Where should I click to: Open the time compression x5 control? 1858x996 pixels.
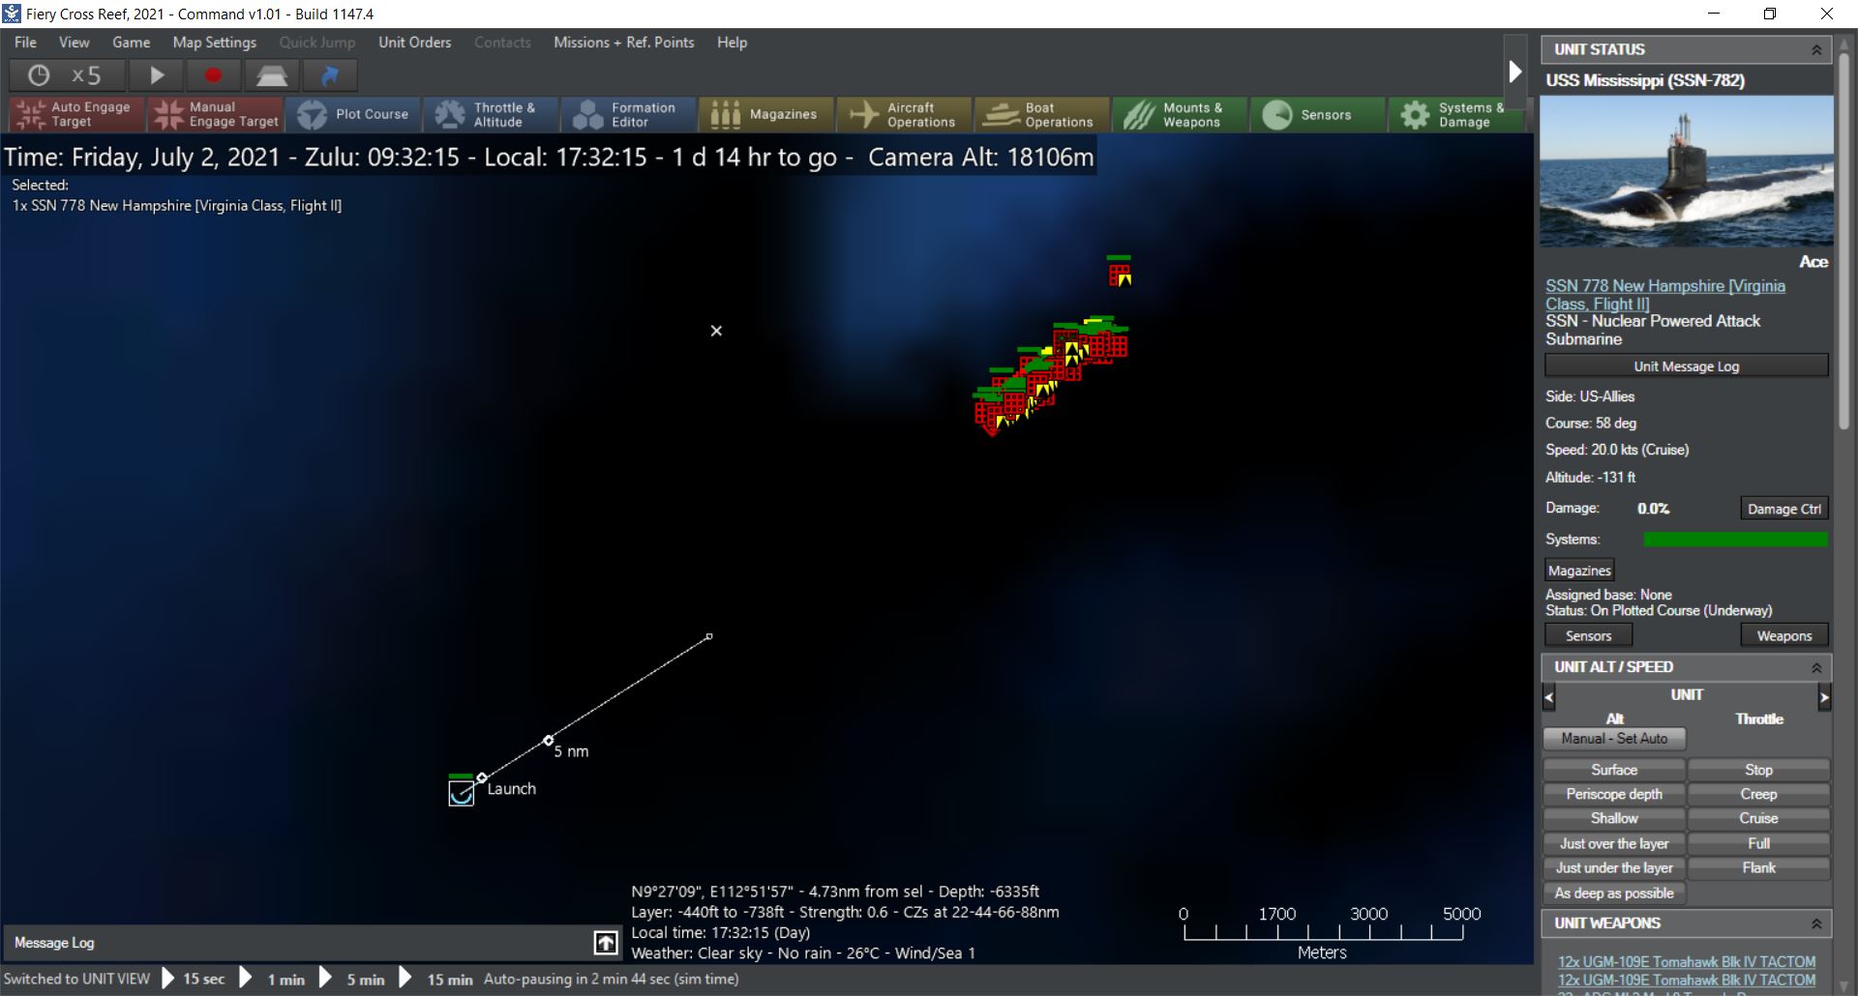pos(67,75)
